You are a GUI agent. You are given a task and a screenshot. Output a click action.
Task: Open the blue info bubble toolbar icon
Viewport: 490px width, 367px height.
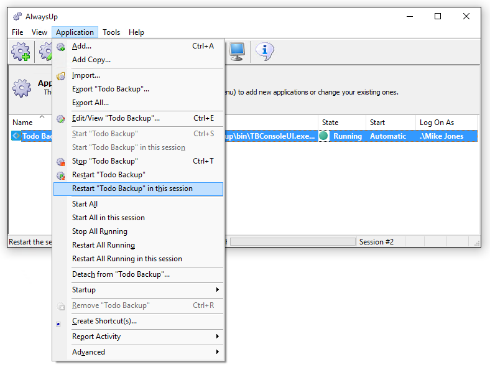265,52
